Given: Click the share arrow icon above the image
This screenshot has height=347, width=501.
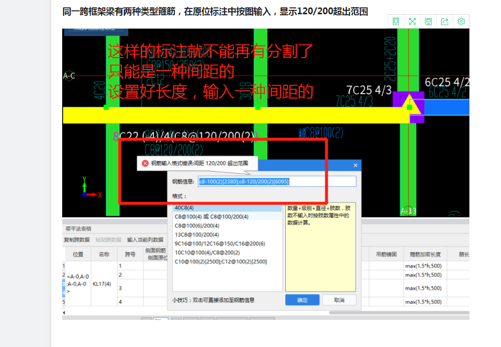Looking at the screenshot, I should click(445, 21).
